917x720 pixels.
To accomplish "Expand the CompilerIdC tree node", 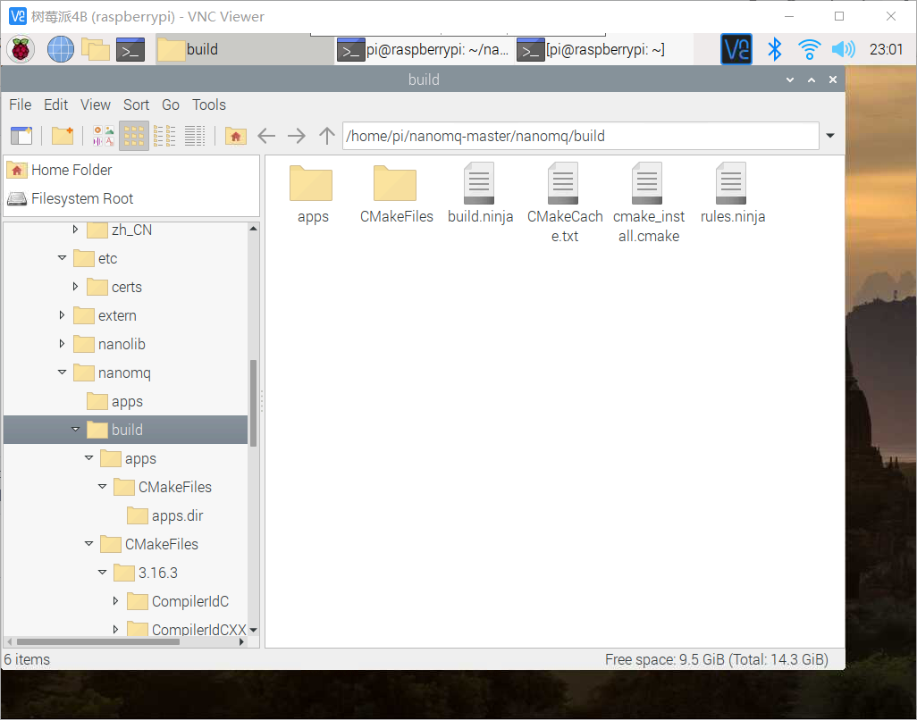I will 116,601.
